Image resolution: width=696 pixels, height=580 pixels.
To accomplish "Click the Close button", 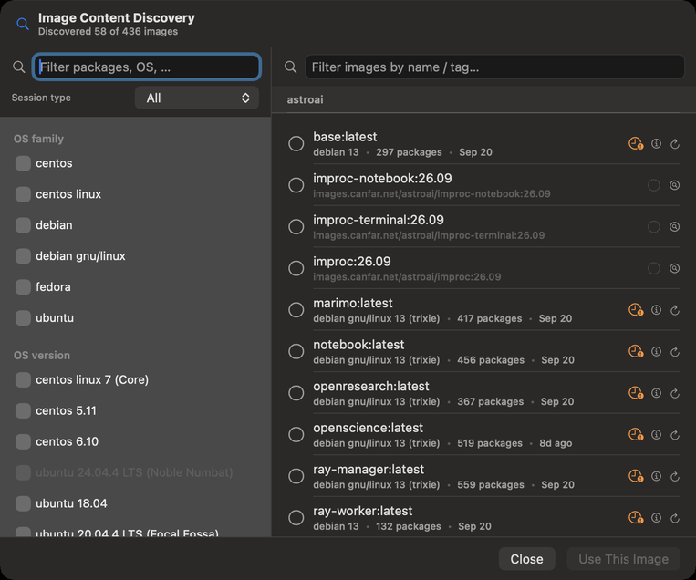I will (x=526, y=559).
